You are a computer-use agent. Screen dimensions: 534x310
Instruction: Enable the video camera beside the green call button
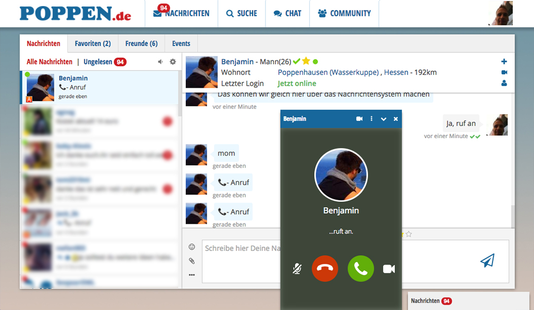(x=389, y=269)
